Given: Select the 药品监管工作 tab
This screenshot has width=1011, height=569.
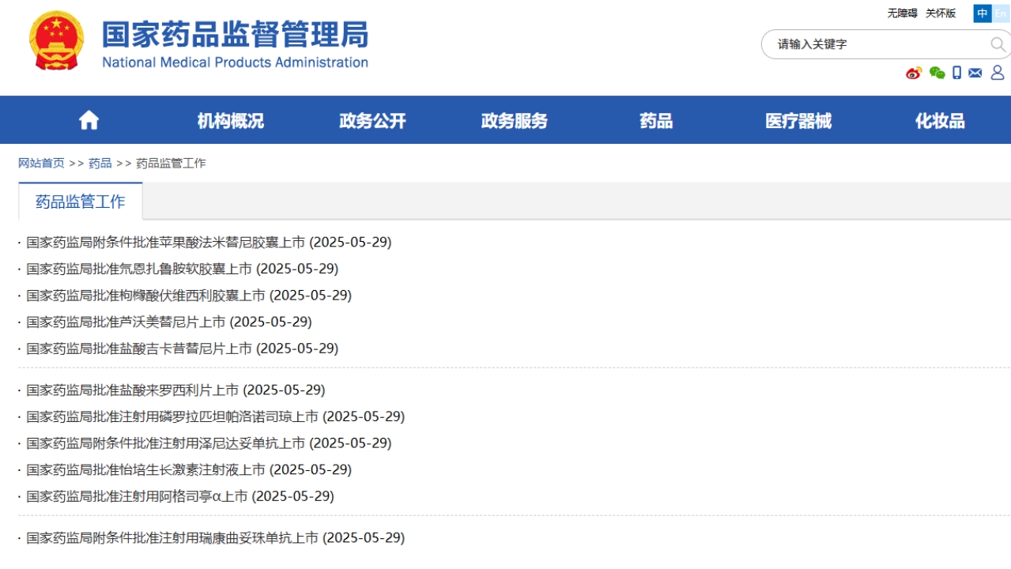Looking at the screenshot, I should 81,202.
